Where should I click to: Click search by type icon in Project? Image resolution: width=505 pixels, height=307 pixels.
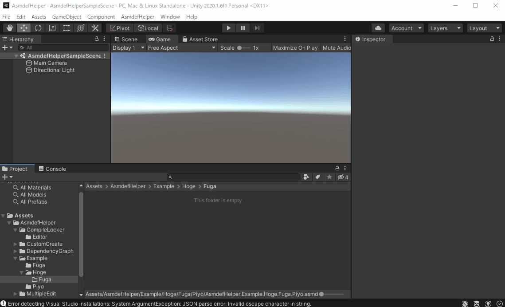[x=306, y=177]
